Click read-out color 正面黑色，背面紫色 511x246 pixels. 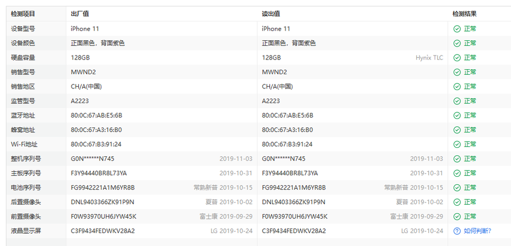289,43
